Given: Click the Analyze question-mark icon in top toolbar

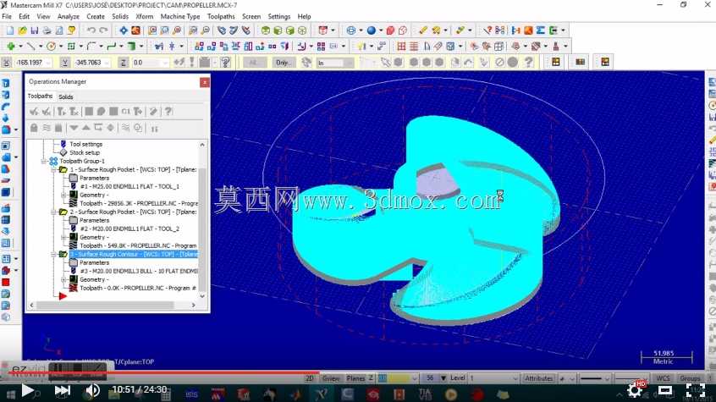Looking at the screenshot, I should pyautogui.click(x=487, y=30).
